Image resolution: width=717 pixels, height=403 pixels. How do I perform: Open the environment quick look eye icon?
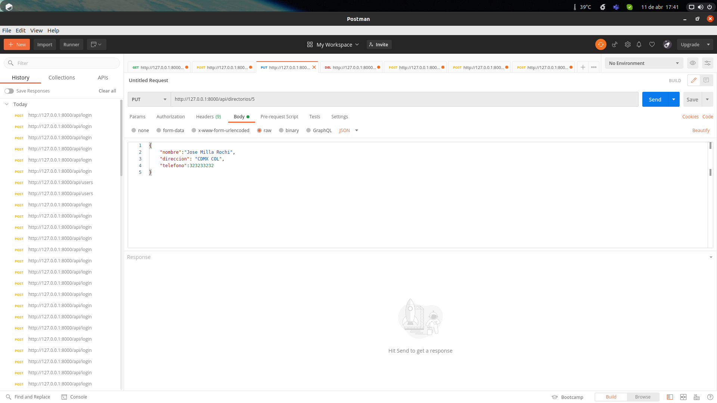click(x=693, y=63)
